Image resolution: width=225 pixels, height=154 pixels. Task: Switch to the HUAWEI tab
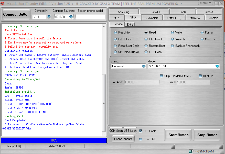(x=154, y=12)
